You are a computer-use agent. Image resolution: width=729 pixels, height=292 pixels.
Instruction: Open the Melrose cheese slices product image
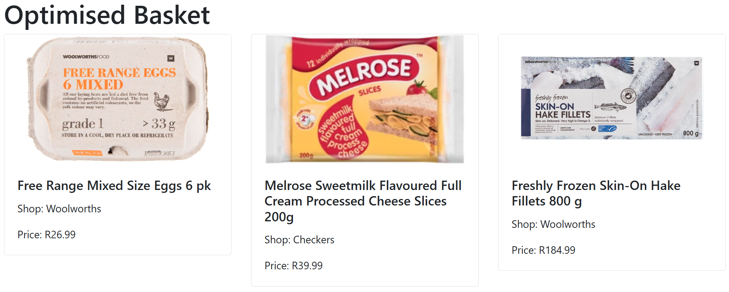(364, 99)
